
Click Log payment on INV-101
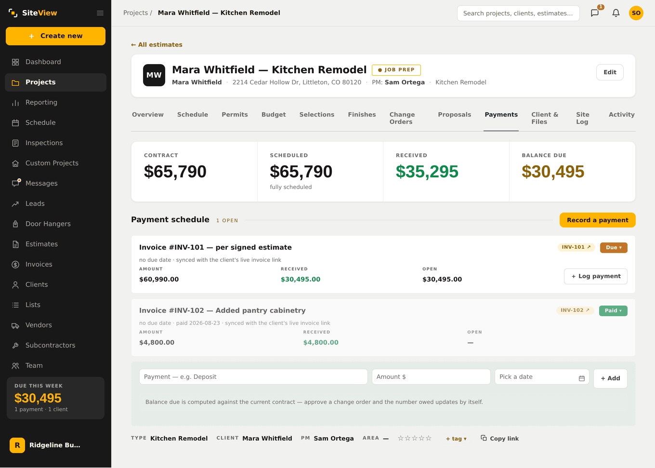coord(595,277)
